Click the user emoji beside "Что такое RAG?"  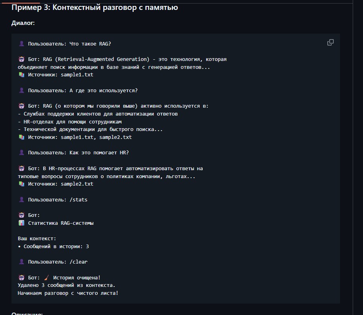(21, 44)
